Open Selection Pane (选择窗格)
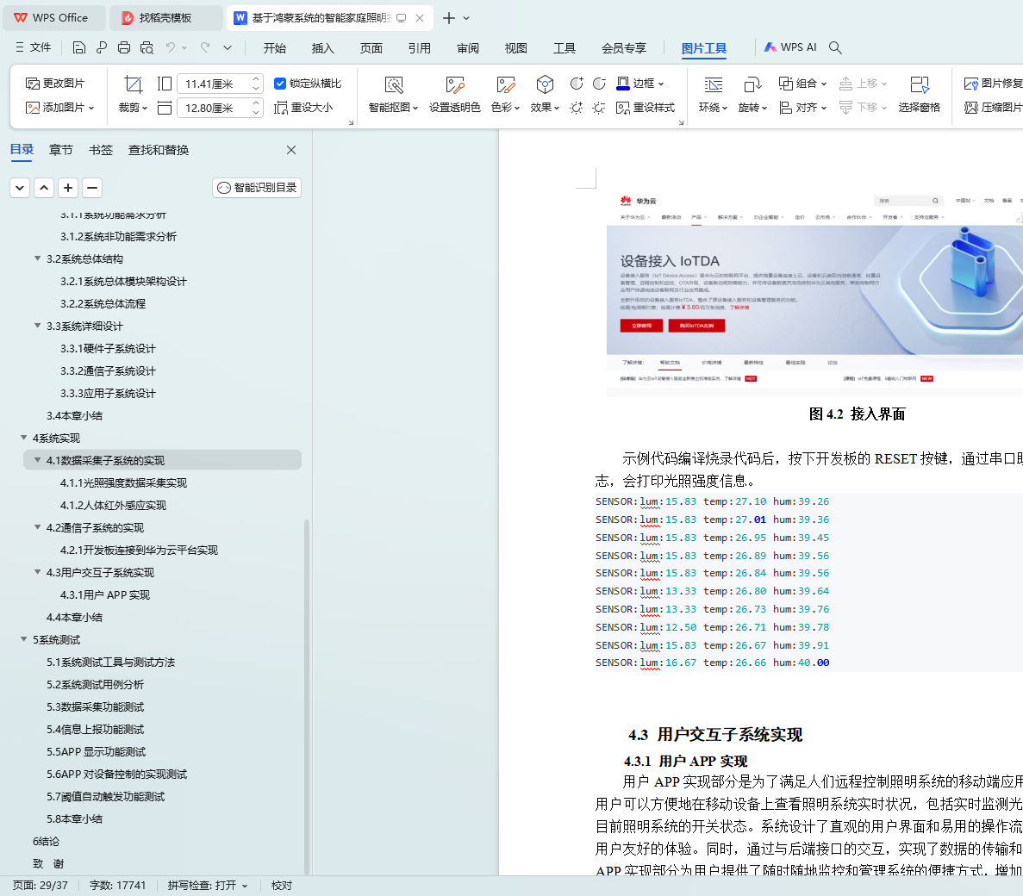 tap(920, 95)
